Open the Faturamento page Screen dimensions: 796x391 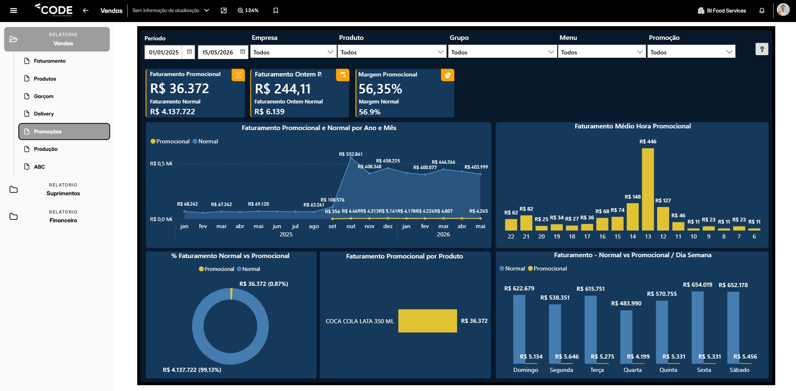(64, 61)
